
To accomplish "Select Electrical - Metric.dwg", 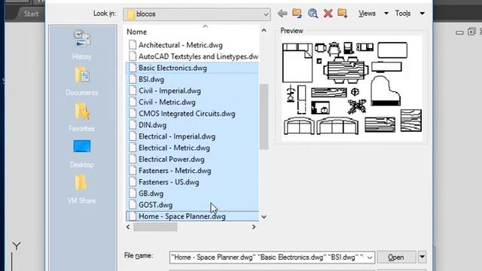I will pos(174,148).
